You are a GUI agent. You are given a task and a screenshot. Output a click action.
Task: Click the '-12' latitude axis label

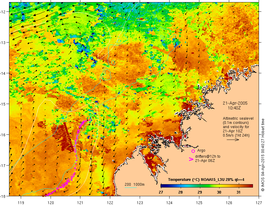(x=3, y=12)
